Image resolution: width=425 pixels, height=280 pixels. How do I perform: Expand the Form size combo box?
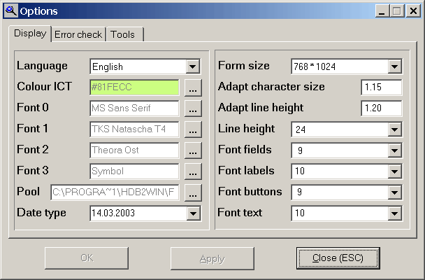395,67
